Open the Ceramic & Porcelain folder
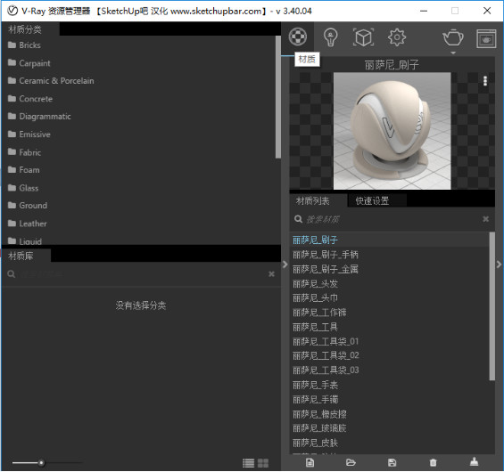 click(x=51, y=81)
